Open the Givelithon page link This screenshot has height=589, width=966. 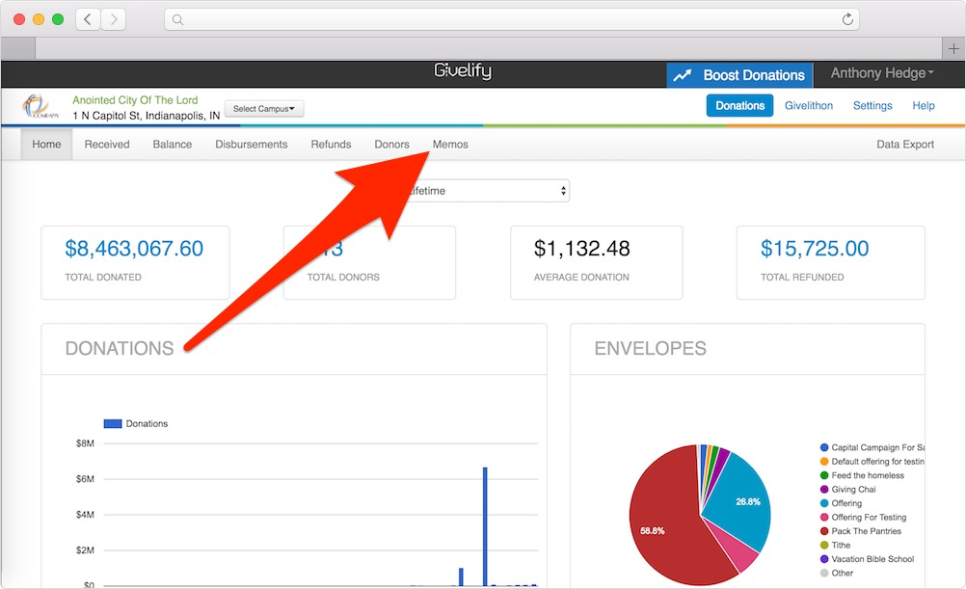808,106
